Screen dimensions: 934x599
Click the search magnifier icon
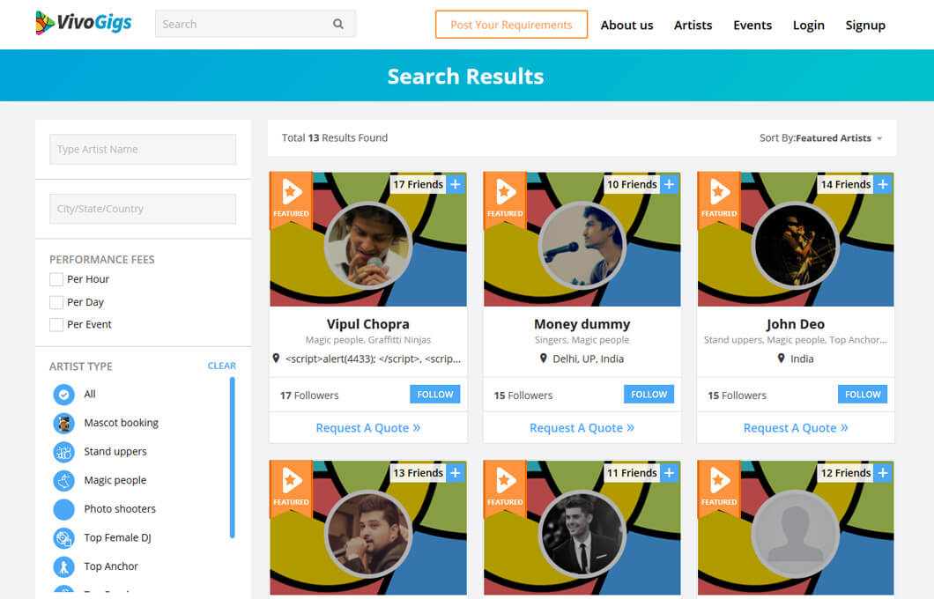click(338, 25)
